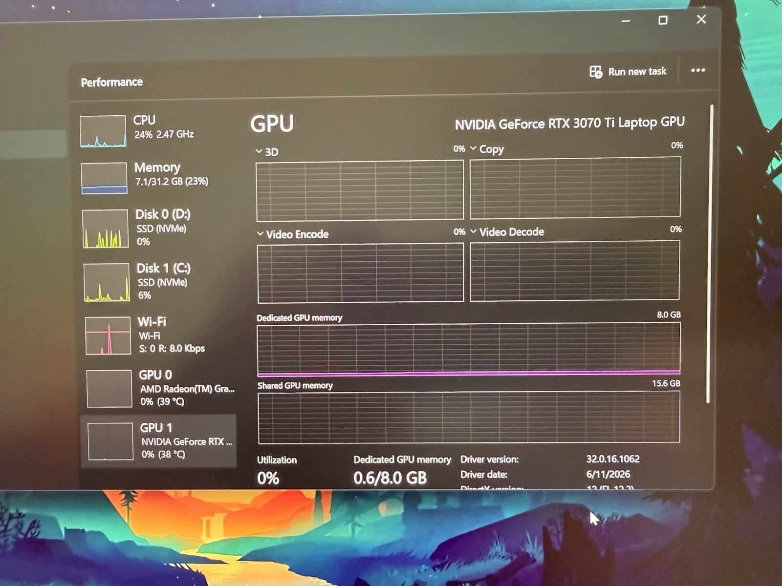Image resolution: width=782 pixels, height=586 pixels.
Task: Select the Disk 0 (D:) label
Action: [x=163, y=214]
